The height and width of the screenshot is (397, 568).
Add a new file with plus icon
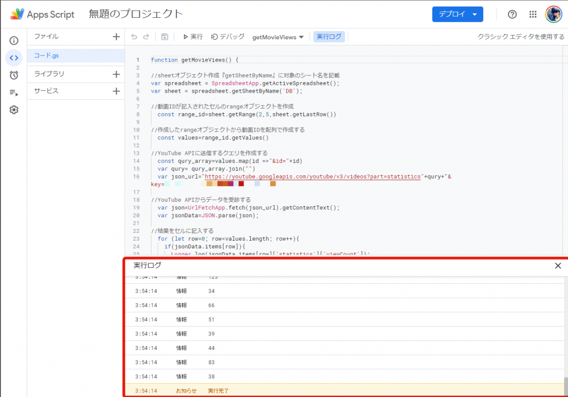click(116, 37)
